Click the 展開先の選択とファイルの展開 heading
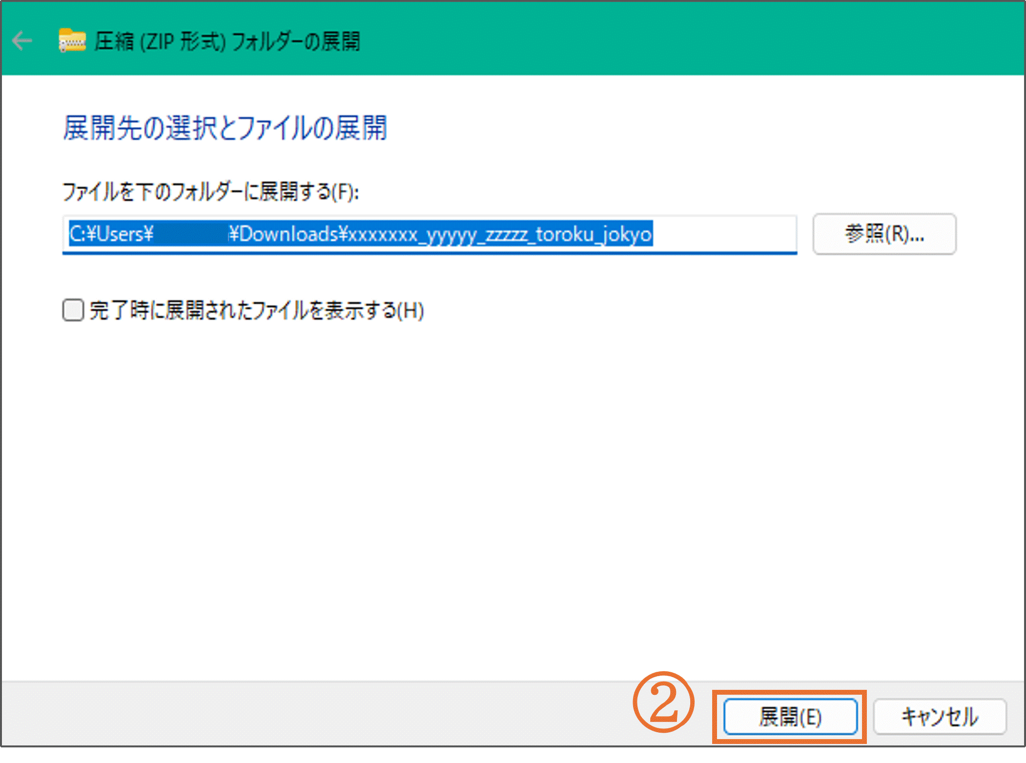Image resolution: width=1026 pixels, height=763 pixels. (x=225, y=128)
